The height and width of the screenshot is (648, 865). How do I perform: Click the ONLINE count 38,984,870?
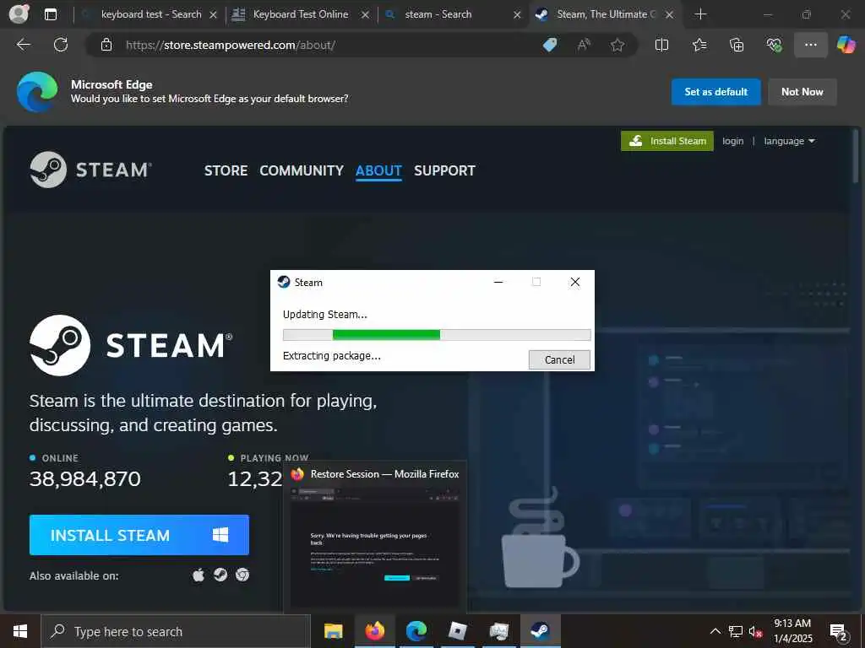[85, 479]
